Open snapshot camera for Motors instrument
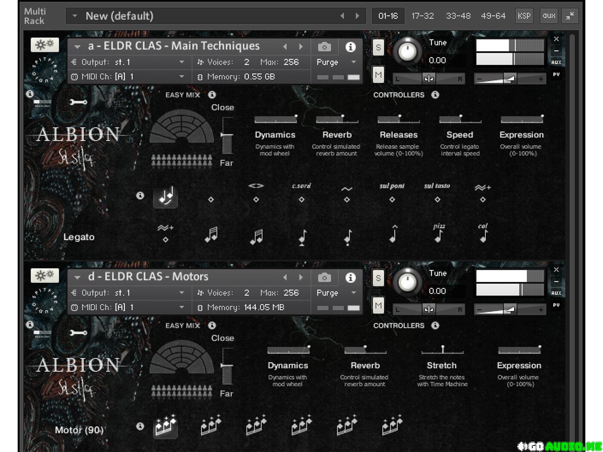 coord(324,277)
